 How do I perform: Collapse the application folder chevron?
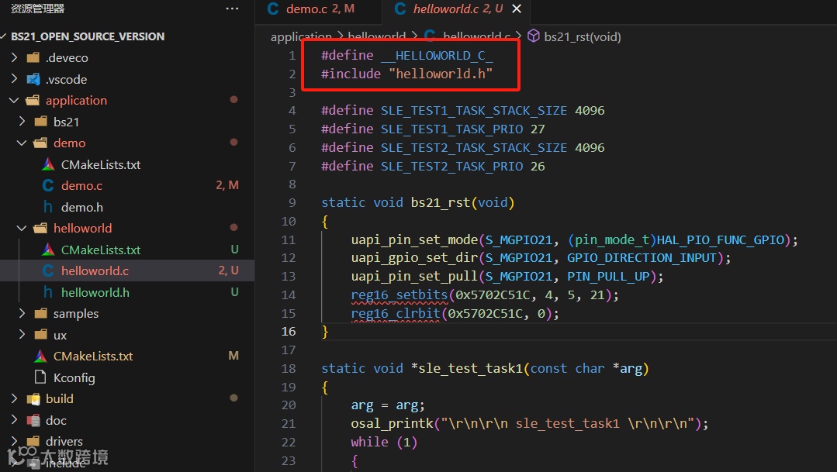point(15,100)
